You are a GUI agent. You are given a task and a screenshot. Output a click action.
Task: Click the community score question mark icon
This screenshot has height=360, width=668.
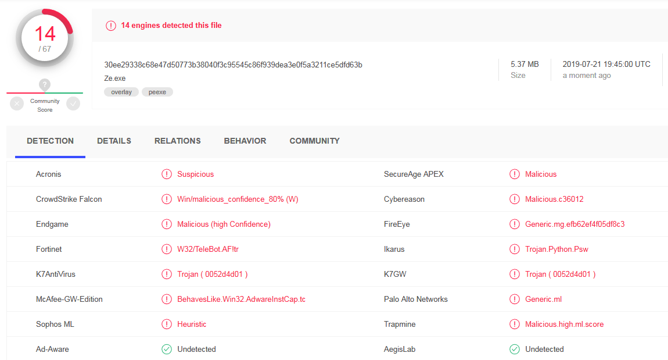pos(44,84)
